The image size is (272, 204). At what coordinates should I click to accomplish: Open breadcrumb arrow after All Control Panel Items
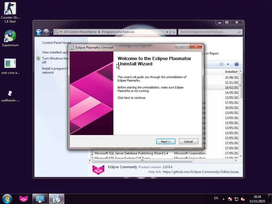[99, 32]
